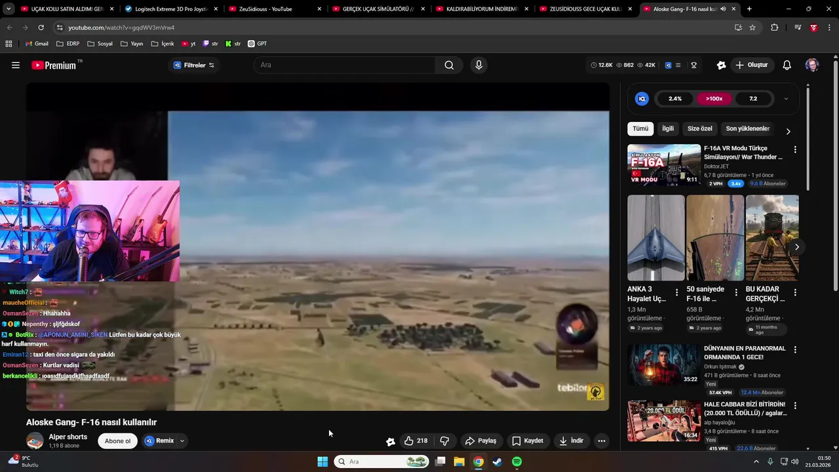
Task: Click the Paylaş share button
Action: pyautogui.click(x=480, y=441)
